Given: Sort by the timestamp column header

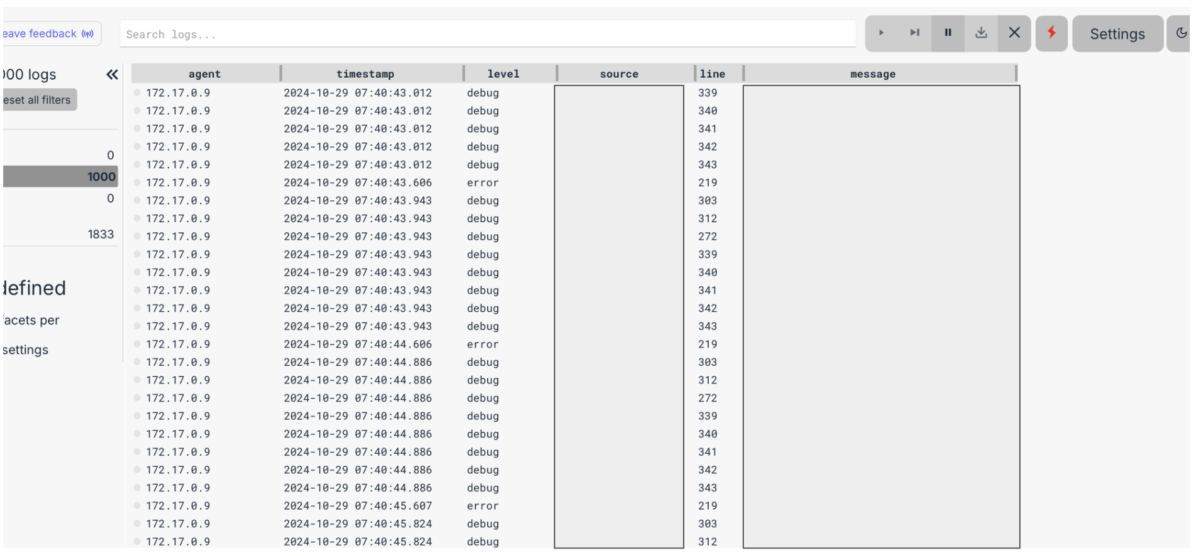Looking at the screenshot, I should pos(365,73).
